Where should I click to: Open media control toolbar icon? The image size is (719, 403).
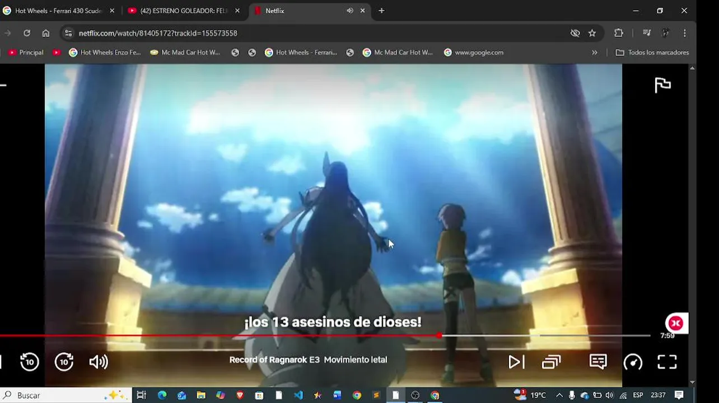647,33
